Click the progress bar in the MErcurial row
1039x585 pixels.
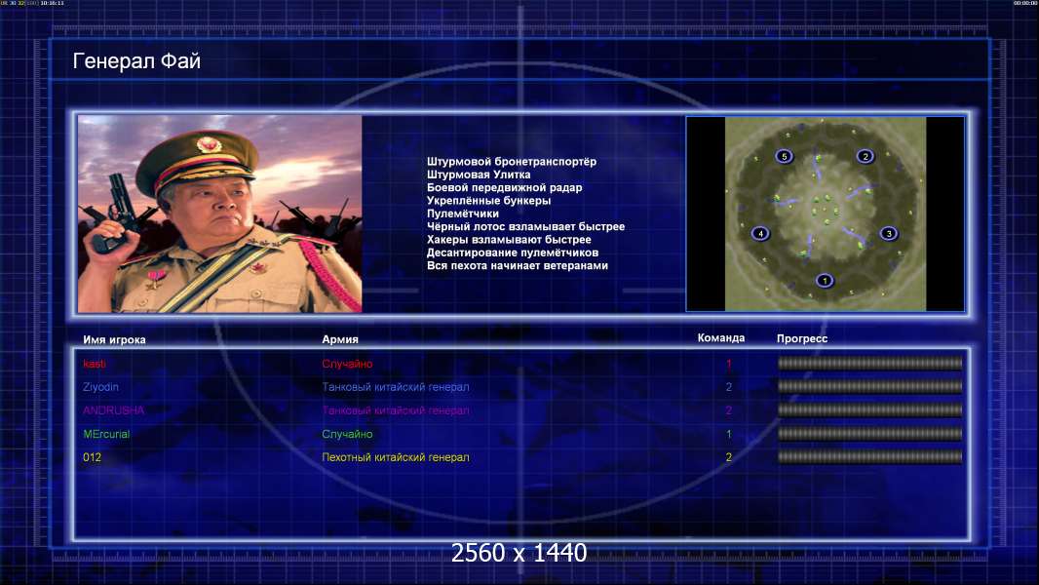870,434
